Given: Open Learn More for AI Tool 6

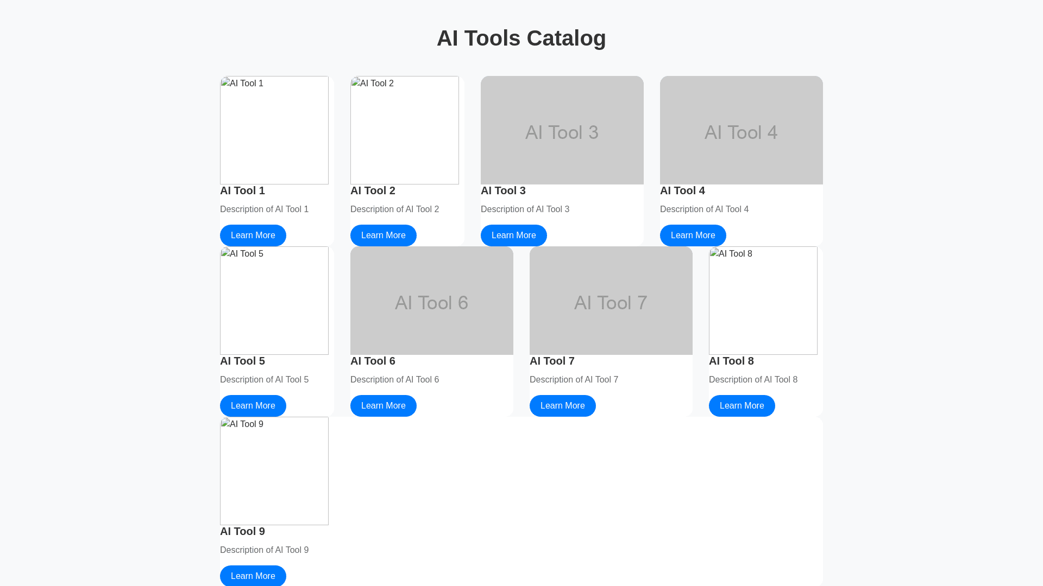Looking at the screenshot, I should click(383, 406).
